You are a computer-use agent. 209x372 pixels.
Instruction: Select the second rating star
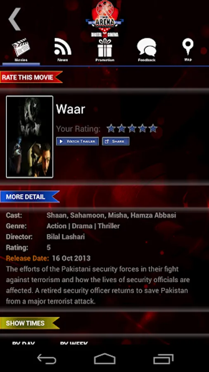(121, 129)
